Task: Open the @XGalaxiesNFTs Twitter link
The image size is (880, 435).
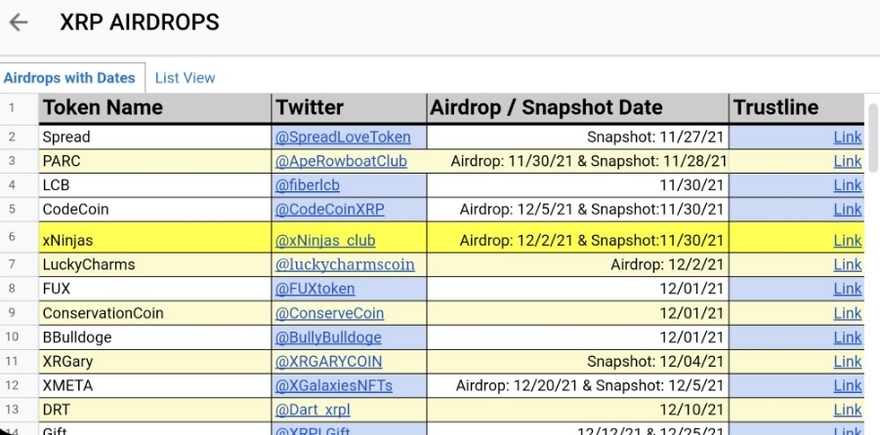Action: [x=333, y=385]
